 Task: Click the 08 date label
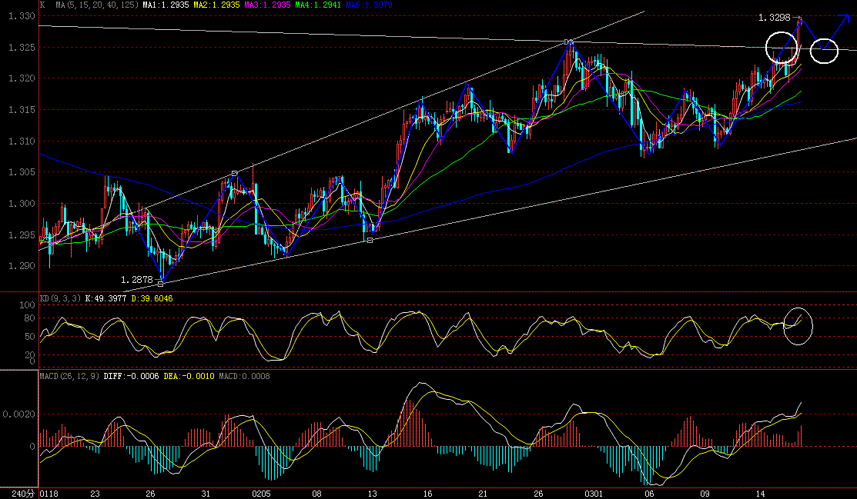316,494
